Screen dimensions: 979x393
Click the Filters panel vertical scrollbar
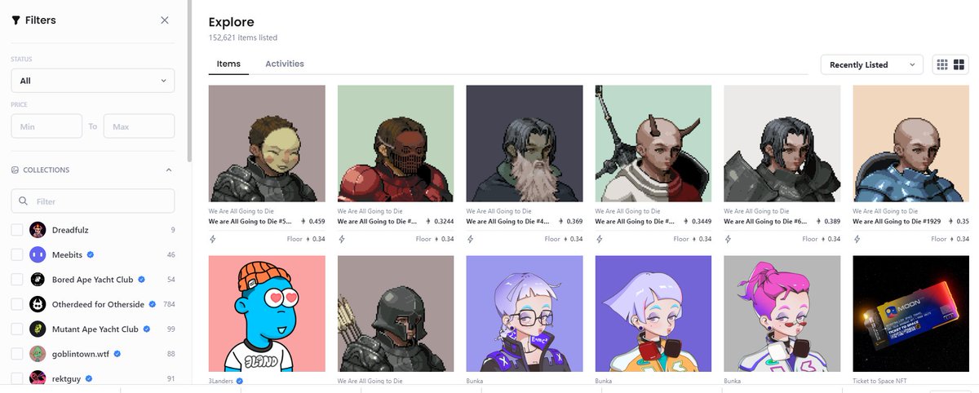pyautogui.click(x=189, y=82)
